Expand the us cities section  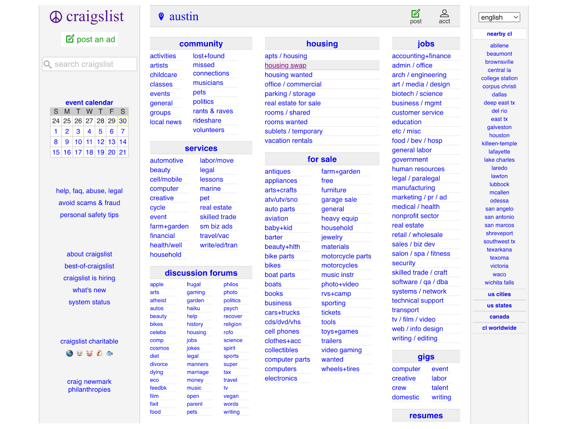[x=499, y=294]
